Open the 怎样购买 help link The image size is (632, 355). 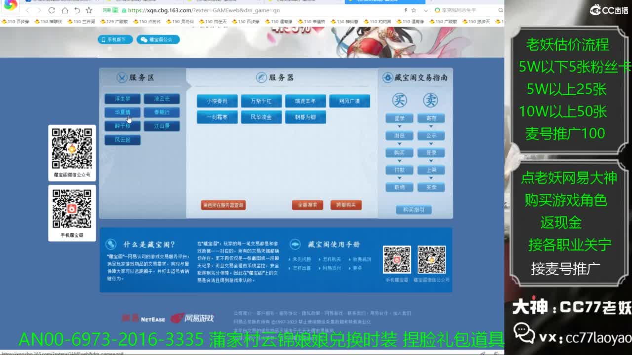(x=331, y=259)
